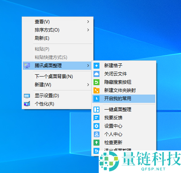Click the display icon beside 显示设置(D)
Image resolution: width=181 pixels, height=173 pixels.
[x=27, y=96]
